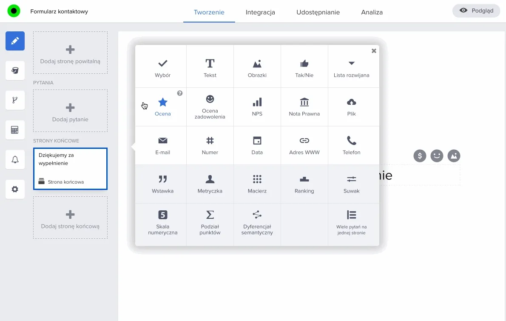506x321 pixels.
Task: Open the gear settings sidebar tool
Action: [x=15, y=189]
